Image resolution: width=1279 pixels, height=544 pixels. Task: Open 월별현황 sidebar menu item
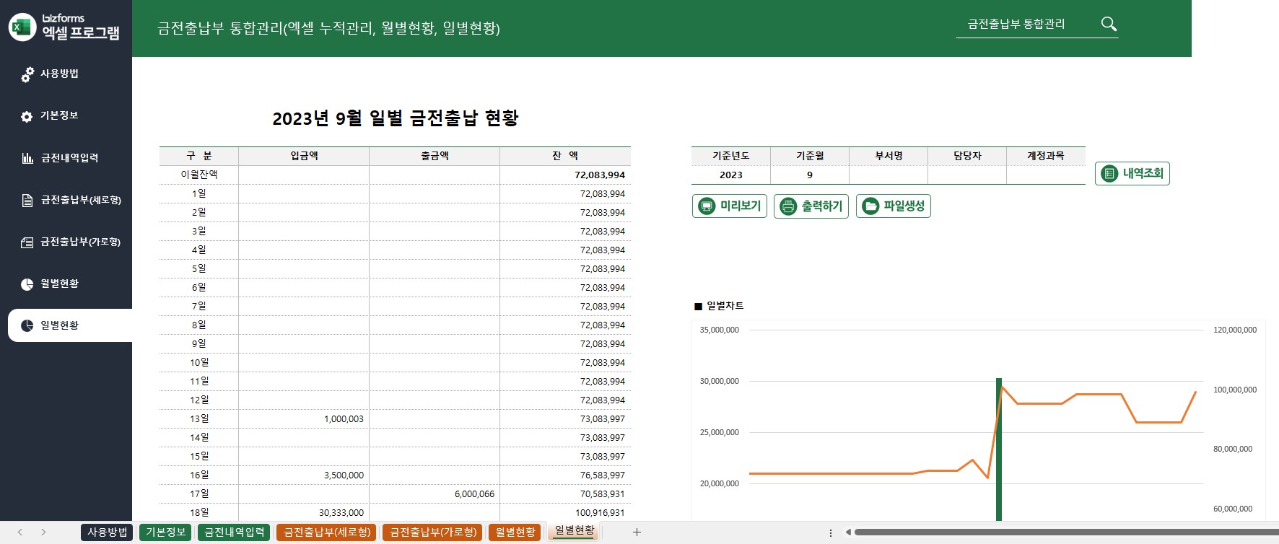point(59,284)
